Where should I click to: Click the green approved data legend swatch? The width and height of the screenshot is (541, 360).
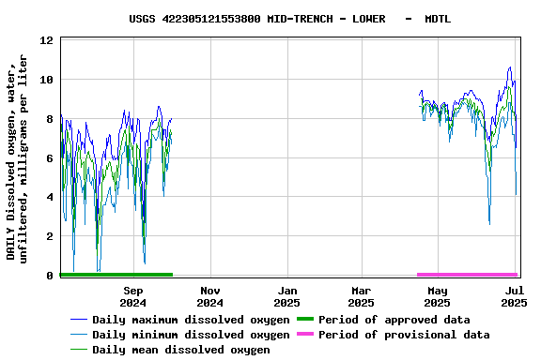tap(305, 319)
